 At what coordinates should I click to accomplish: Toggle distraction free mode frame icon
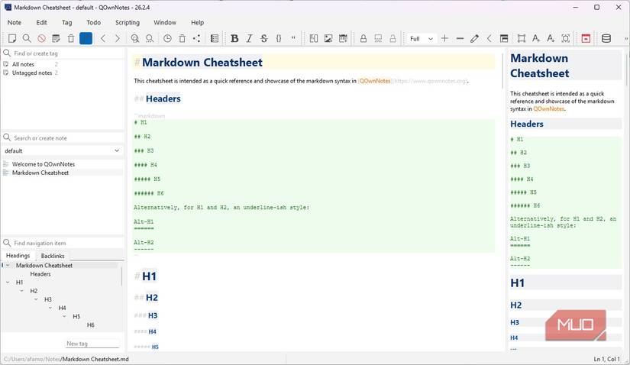coord(522,39)
